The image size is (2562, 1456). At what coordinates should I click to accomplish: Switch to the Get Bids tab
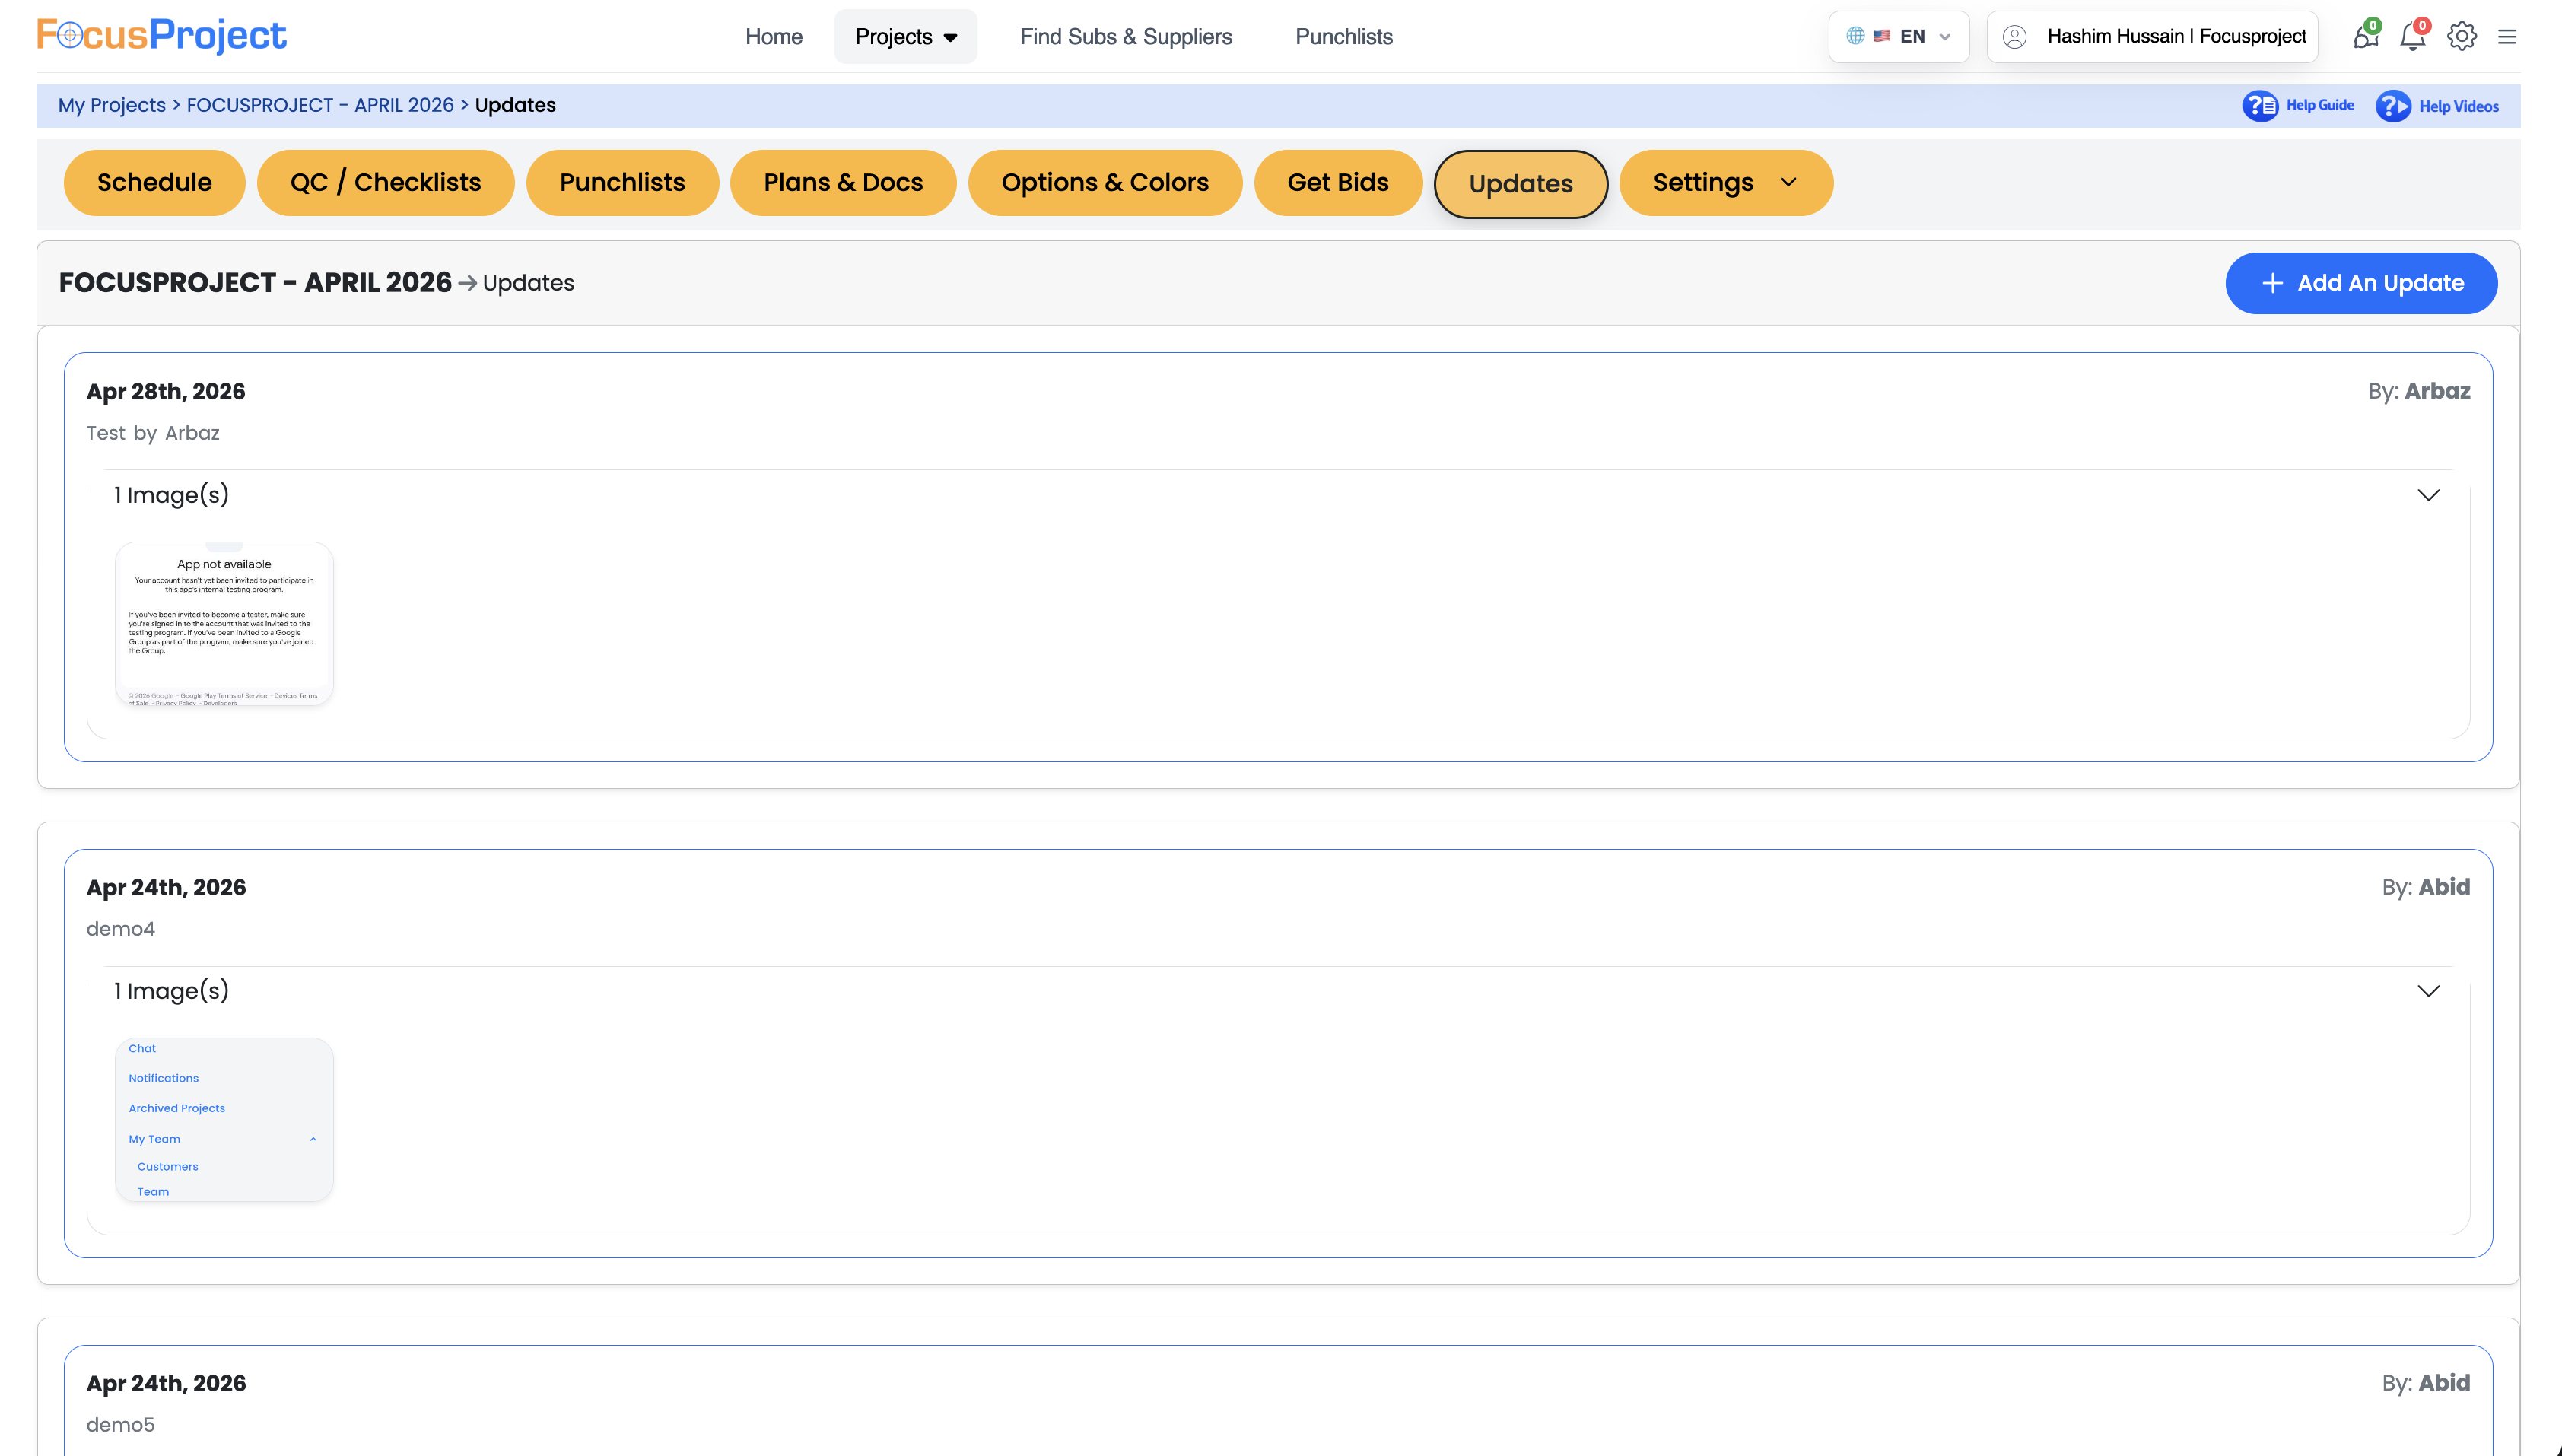pos(1338,183)
